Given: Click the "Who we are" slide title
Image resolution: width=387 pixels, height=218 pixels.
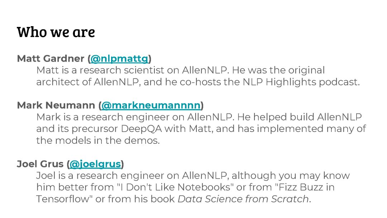Looking at the screenshot, I should [56, 32].
